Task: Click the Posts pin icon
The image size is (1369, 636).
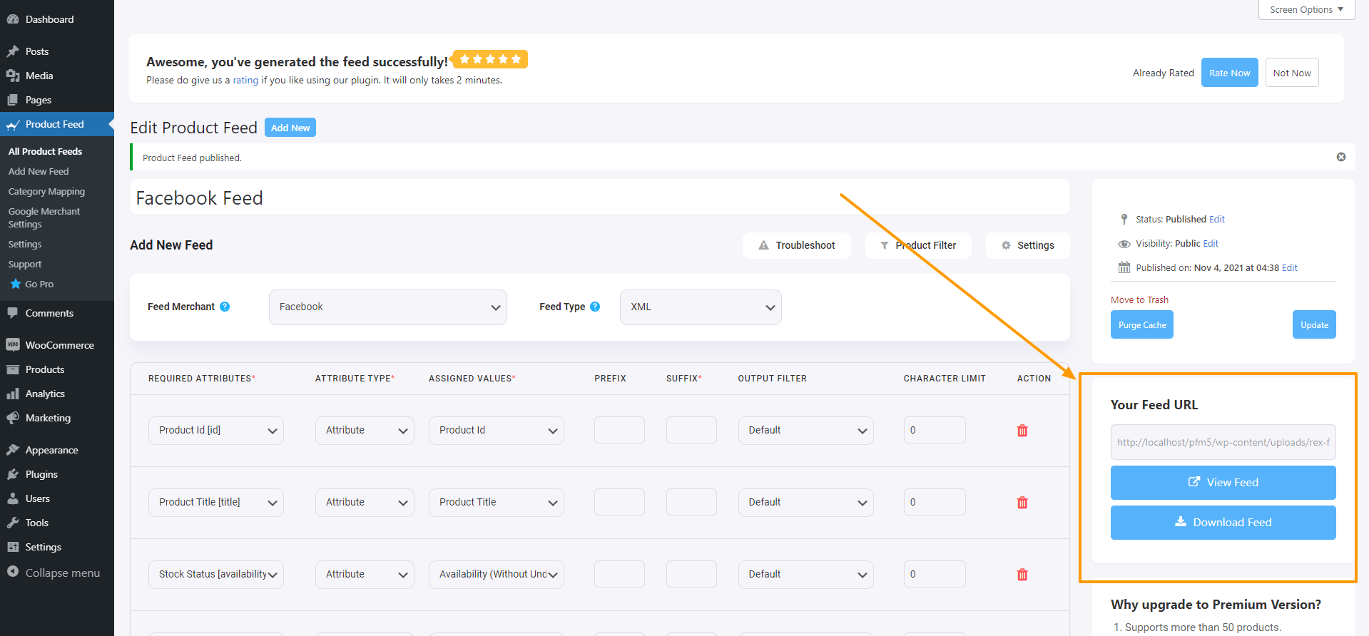Action: 13,51
